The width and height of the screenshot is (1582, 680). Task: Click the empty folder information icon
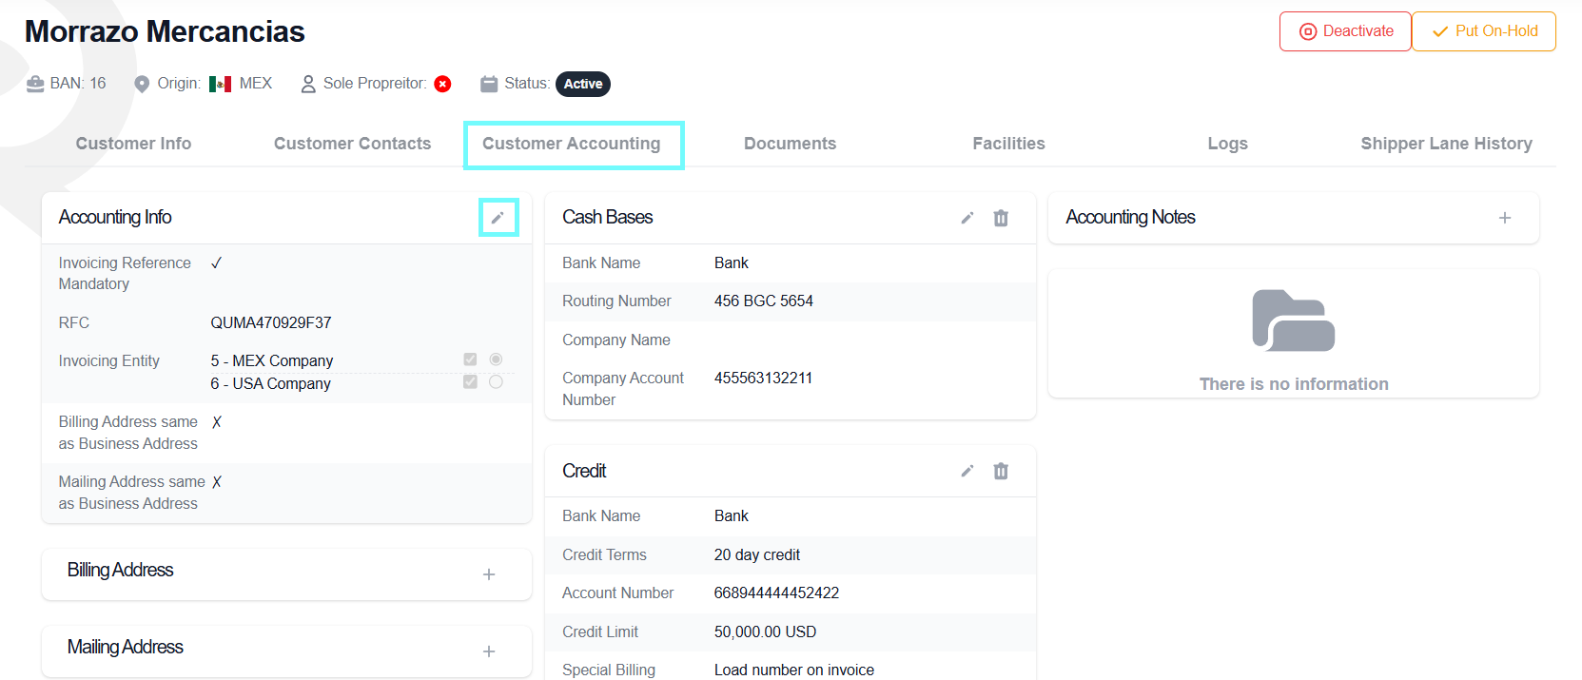1294,321
